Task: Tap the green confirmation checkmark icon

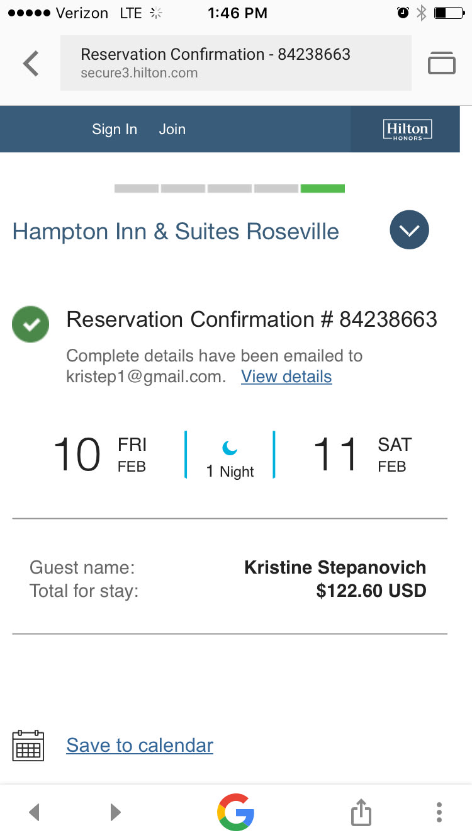Action: [31, 324]
